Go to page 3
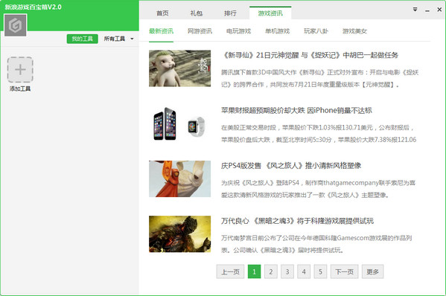446x296 pixels. (287, 271)
